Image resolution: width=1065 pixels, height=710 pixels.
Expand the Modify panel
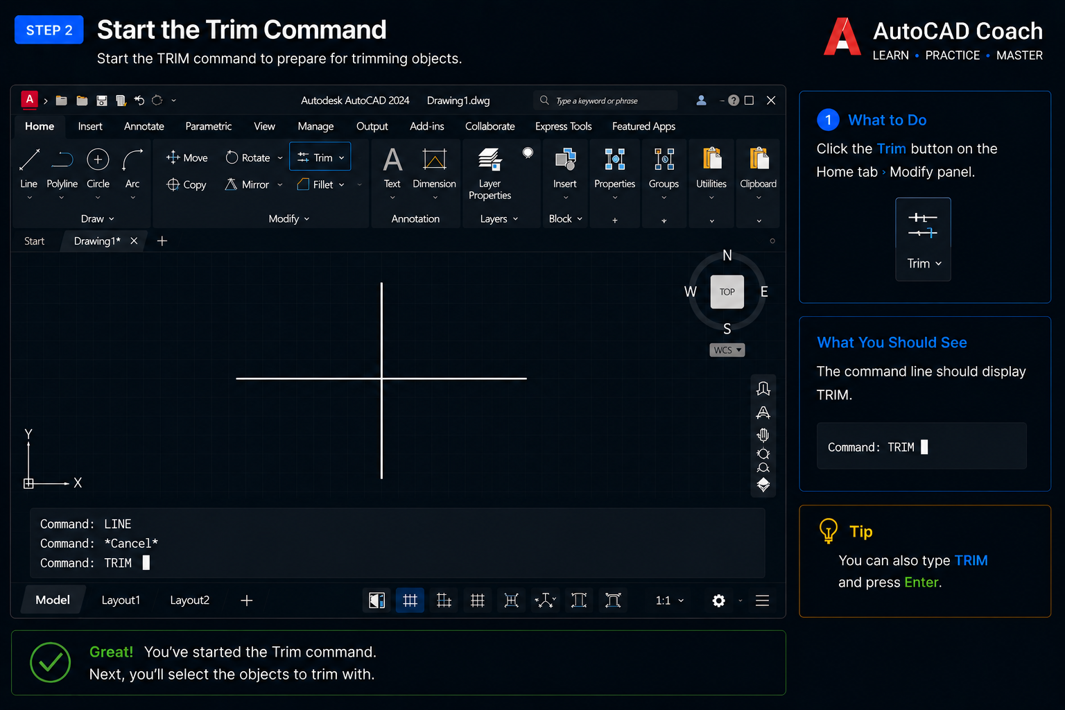(x=289, y=218)
